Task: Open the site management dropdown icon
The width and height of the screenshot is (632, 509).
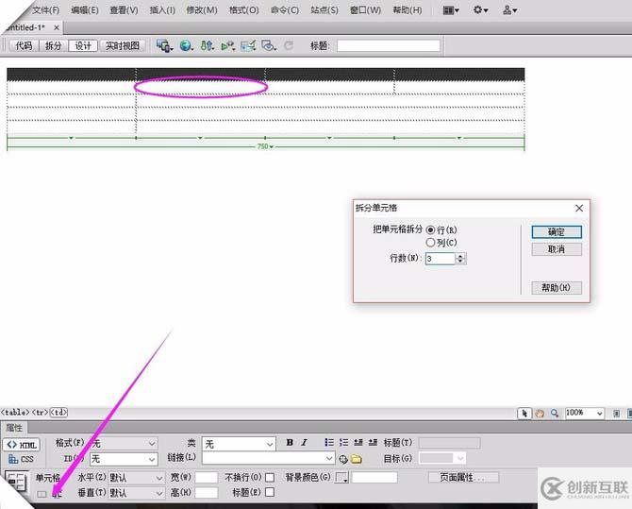Action: (510, 10)
